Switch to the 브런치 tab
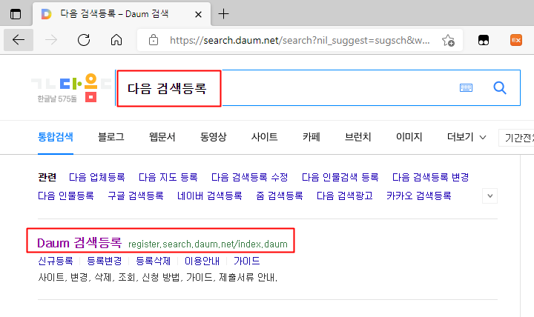The height and width of the screenshot is (317, 534). tap(357, 137)
